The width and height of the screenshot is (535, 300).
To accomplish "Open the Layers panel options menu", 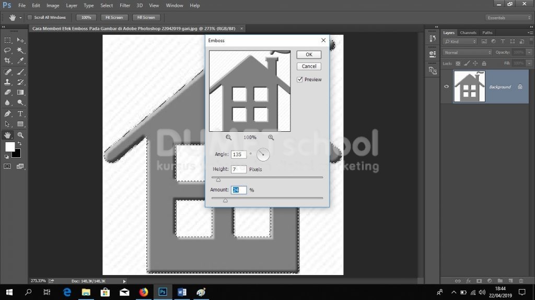I will (530, 33).
